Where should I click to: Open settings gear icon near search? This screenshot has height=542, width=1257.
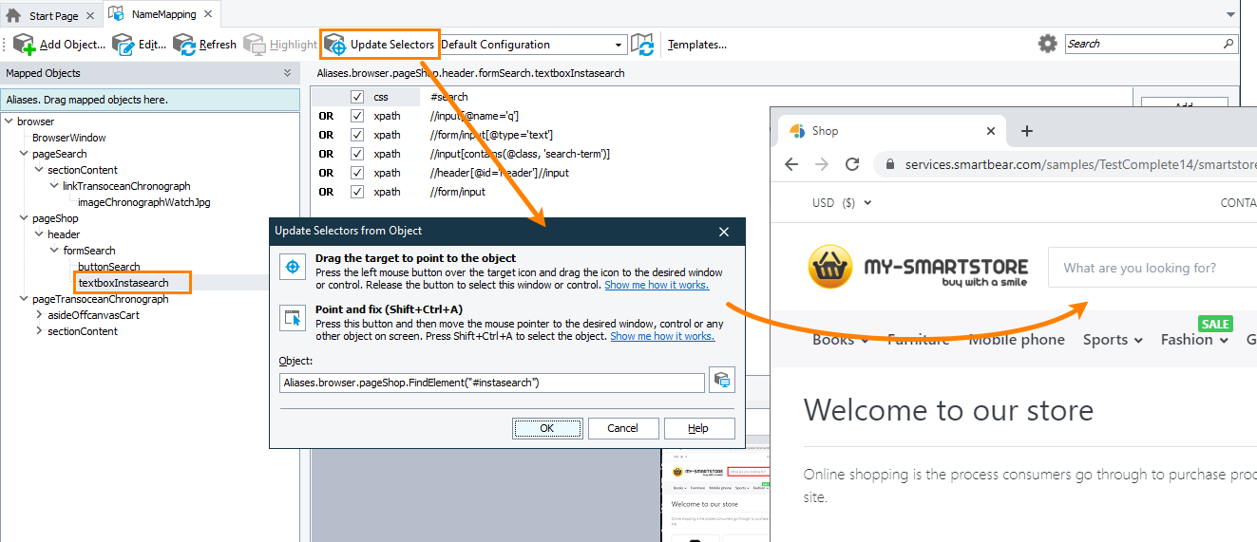1047,44
